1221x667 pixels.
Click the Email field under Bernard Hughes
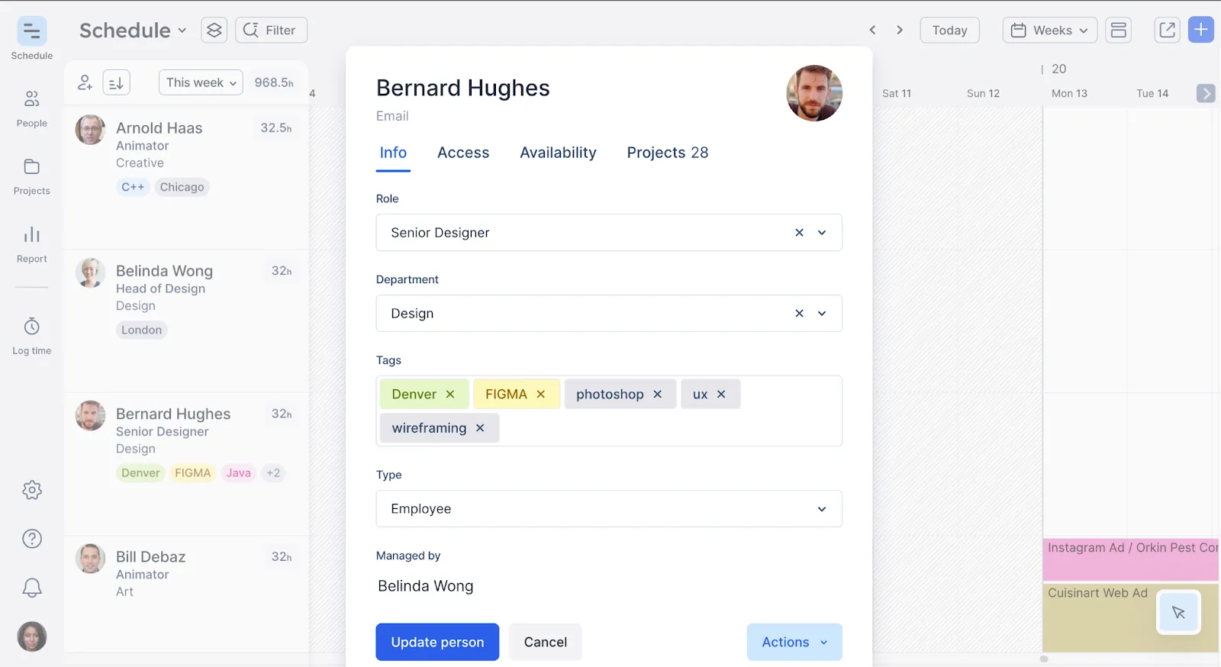[x=392, y=116]
